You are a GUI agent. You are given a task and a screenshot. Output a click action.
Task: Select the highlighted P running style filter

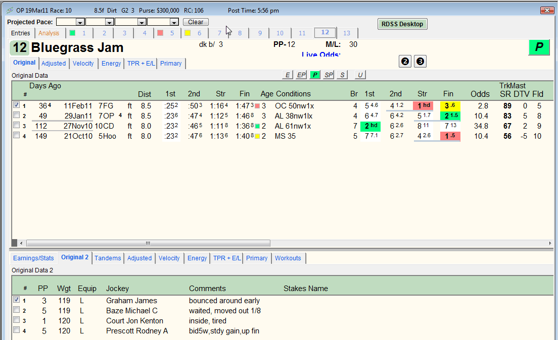pyautogui.click(x=315, y=75)
